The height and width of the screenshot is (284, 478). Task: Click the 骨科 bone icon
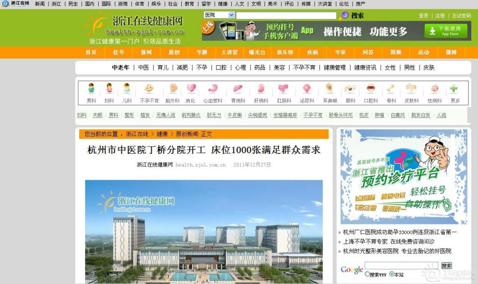[391, 89]
